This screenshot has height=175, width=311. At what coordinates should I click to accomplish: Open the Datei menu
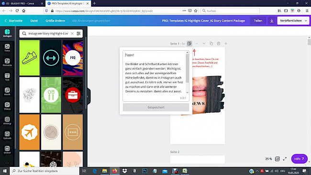pyautogui.click(x=34, y=21)
